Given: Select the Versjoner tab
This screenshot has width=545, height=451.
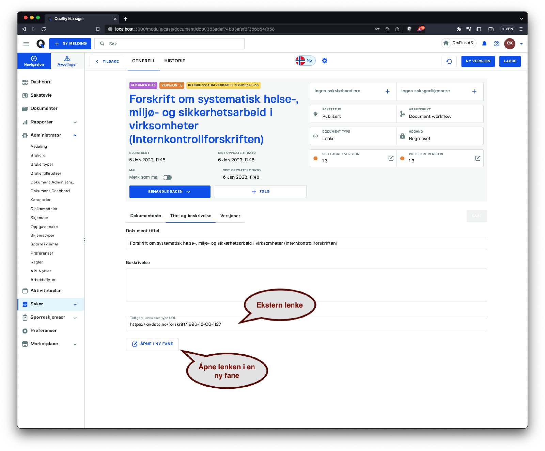Looking at the screenshot, I should click(230, 216).
